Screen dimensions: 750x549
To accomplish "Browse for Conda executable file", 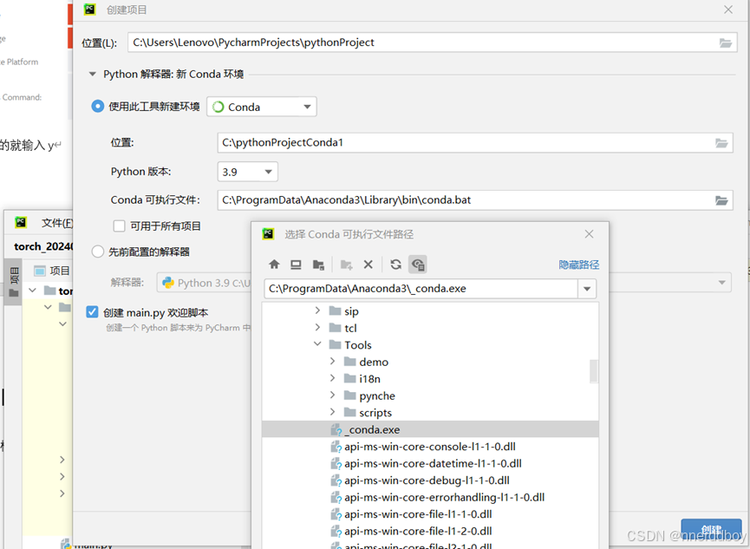I will [721, 200].
